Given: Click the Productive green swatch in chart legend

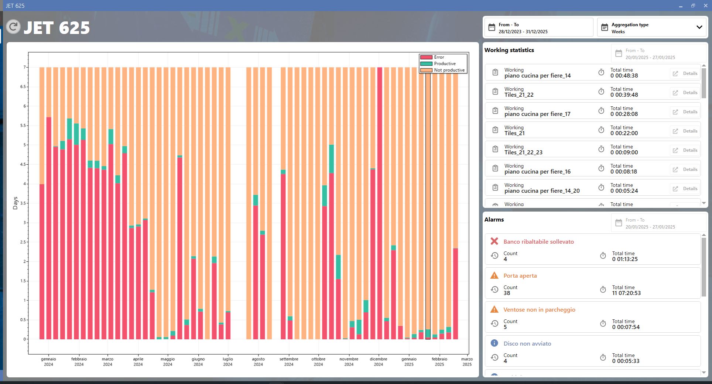Looking at the screenshot, I should [426, 64].
